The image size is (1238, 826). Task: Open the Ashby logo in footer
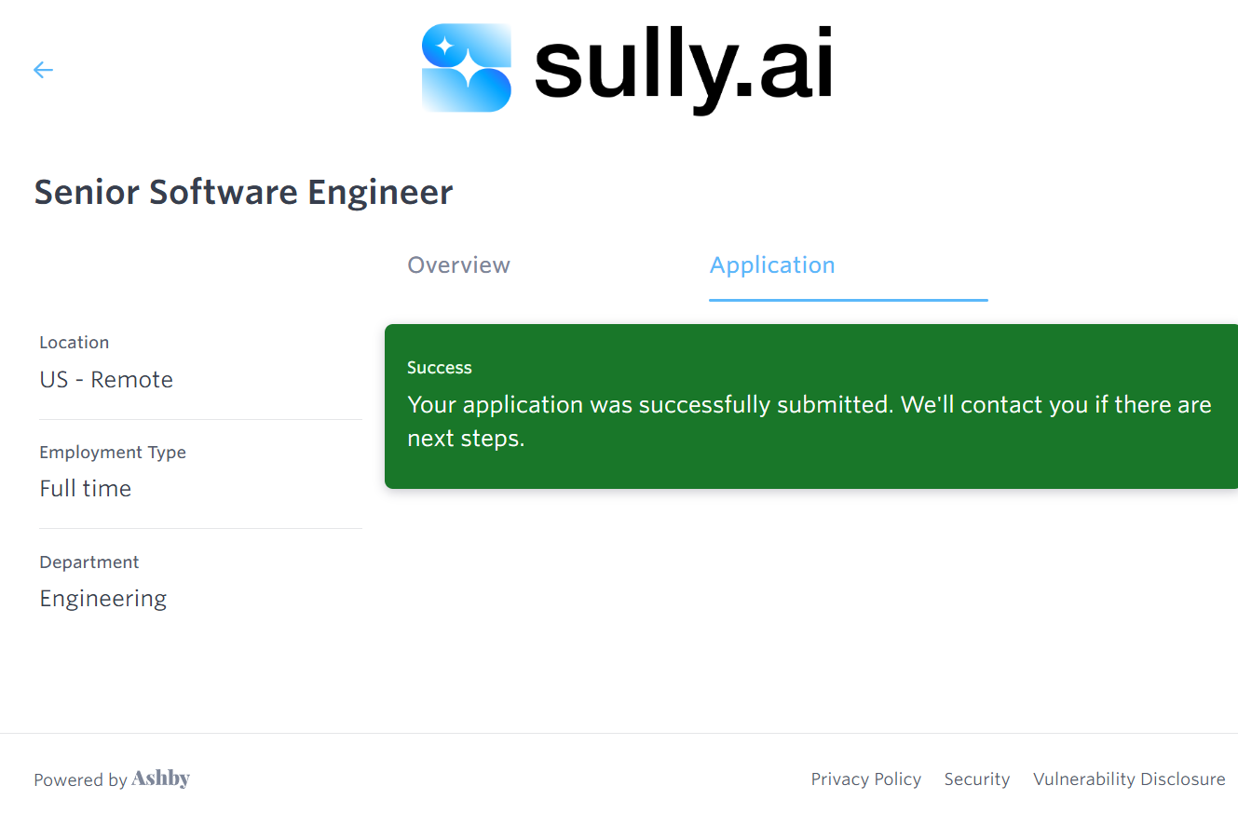[161, 779]
